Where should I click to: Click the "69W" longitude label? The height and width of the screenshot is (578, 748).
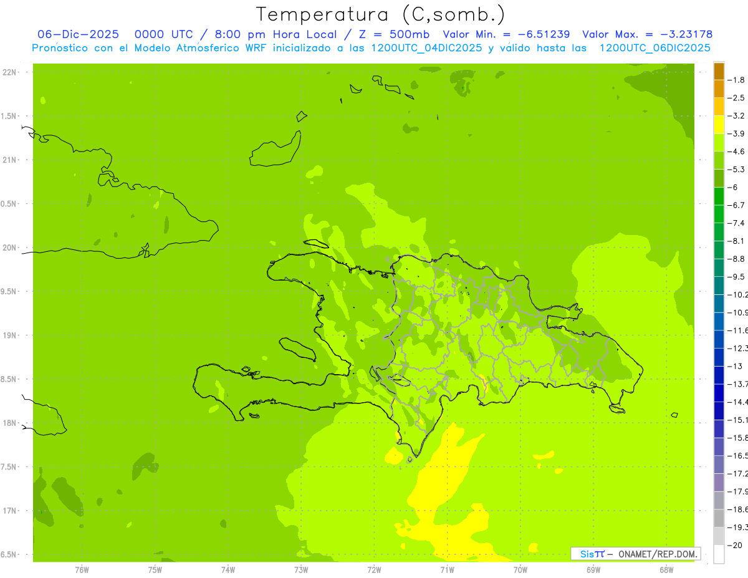pos(593,570)
